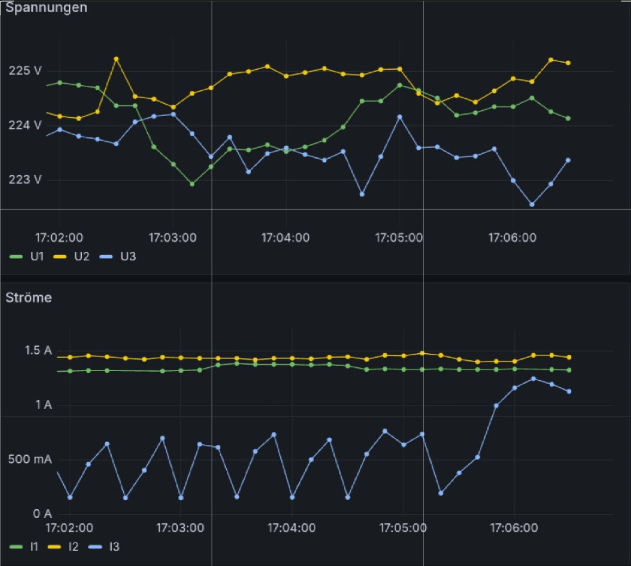Screen dimensions: 631x566
Task: Click the 17:02:00 tick in Spannungen chart
Action: (x=59, y=238)
